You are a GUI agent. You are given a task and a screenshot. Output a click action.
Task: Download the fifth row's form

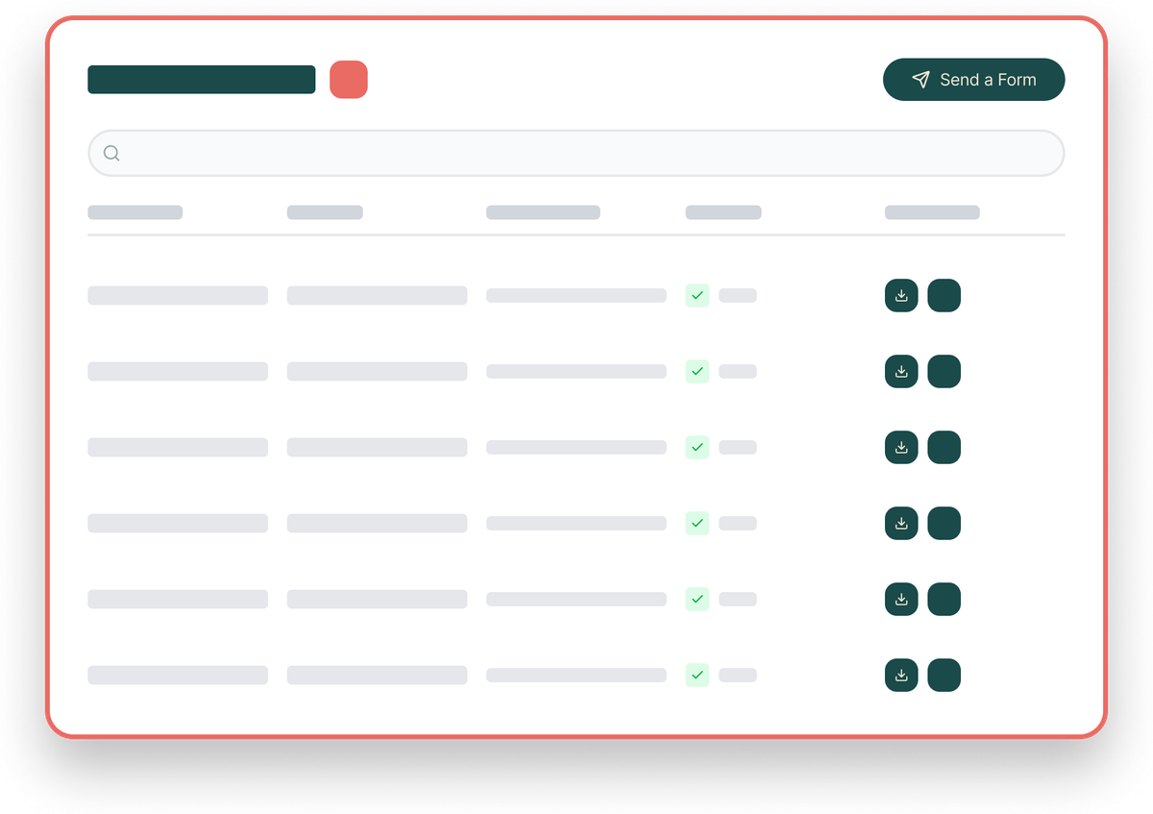click(901, 599)
